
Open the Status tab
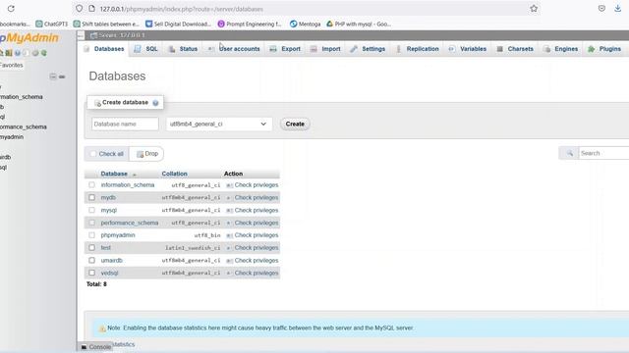(x=184, y=49)
